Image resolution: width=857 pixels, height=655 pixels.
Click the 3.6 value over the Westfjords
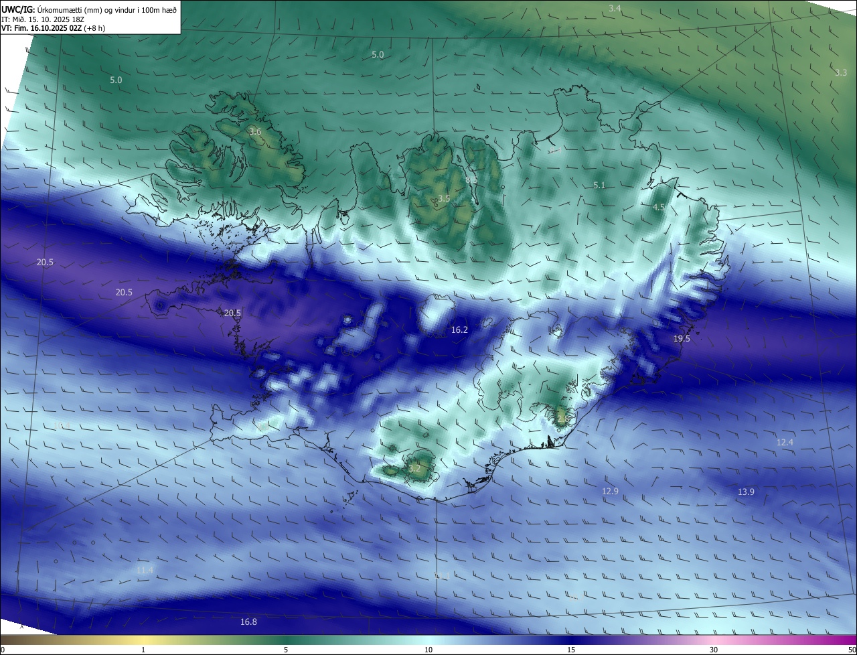[254, 132]
